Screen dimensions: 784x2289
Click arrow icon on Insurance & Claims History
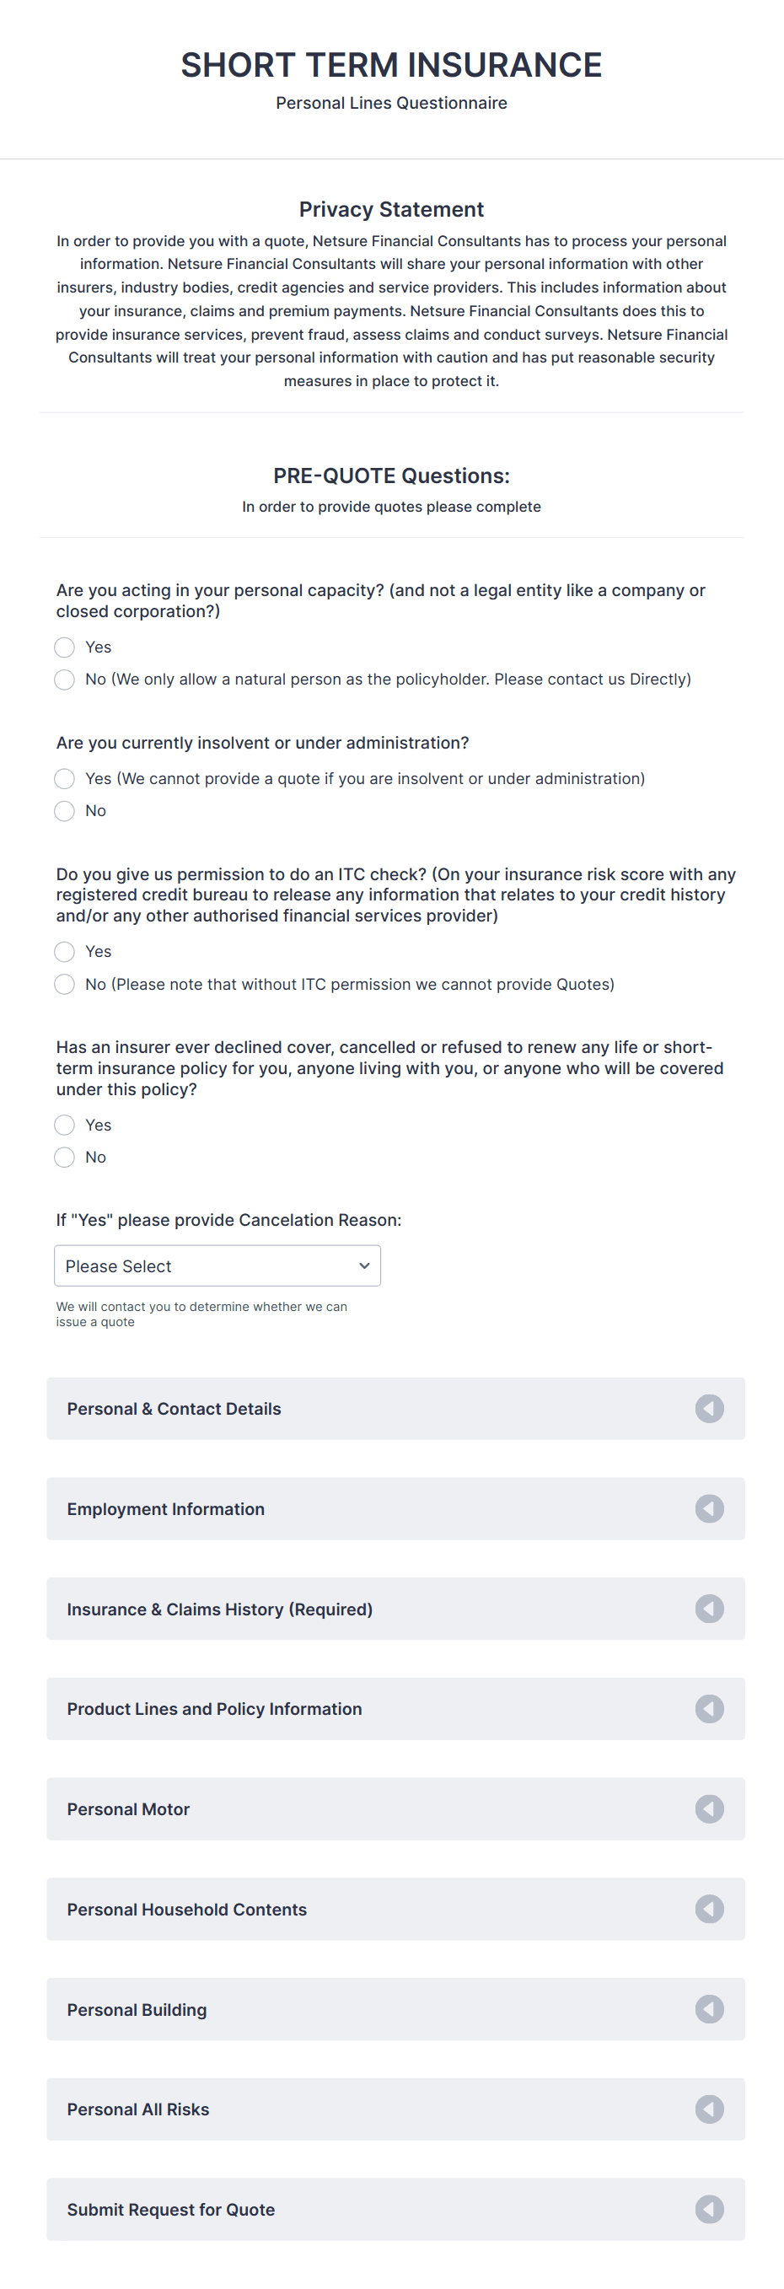(x=708, y=1609)
